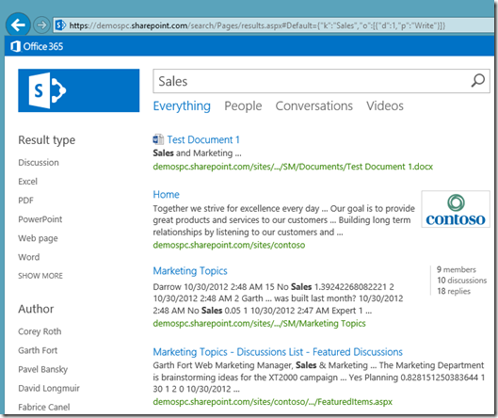Switch to the Videos tab
The height and width of the screenshot is (418, 498).
385,105
